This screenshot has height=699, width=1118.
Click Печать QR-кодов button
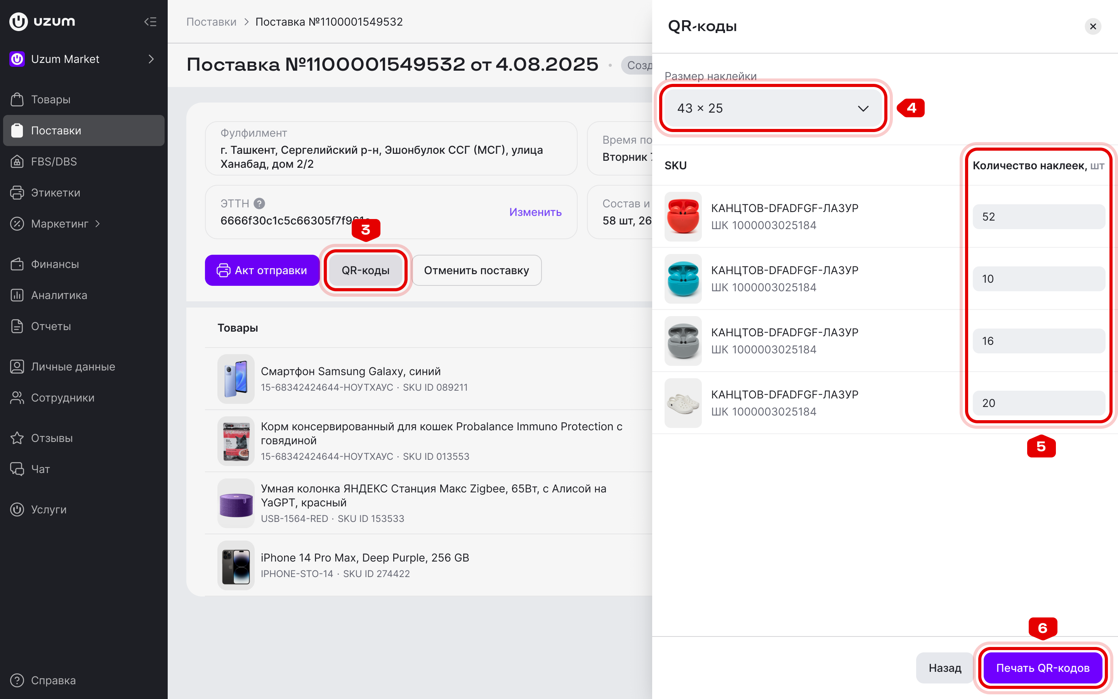point(1043,668)
